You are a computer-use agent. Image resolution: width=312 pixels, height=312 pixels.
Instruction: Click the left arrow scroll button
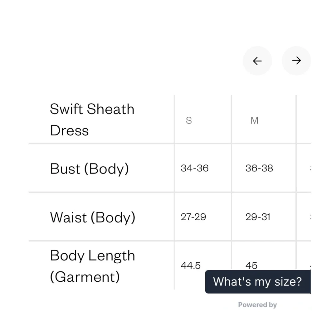coord(257,61)
